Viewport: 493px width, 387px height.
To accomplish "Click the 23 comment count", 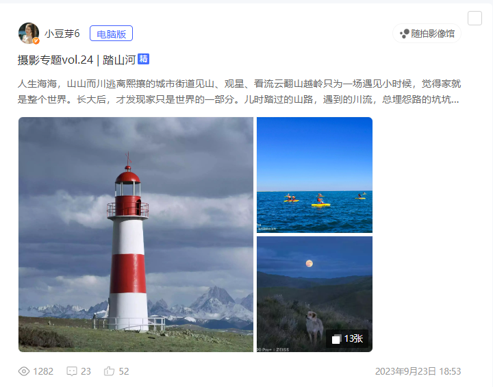I will pos(86,371).
